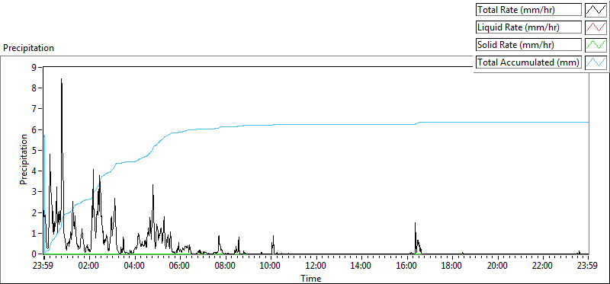Click the Total Rate black plot sample icon

pyautogui.click(x=596, y=10)
